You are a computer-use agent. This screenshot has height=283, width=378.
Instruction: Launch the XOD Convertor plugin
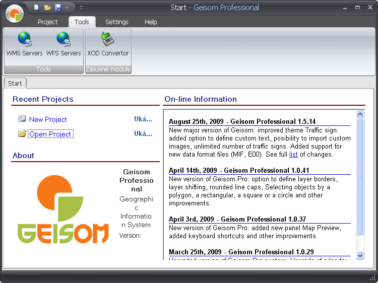pos(108,44)
